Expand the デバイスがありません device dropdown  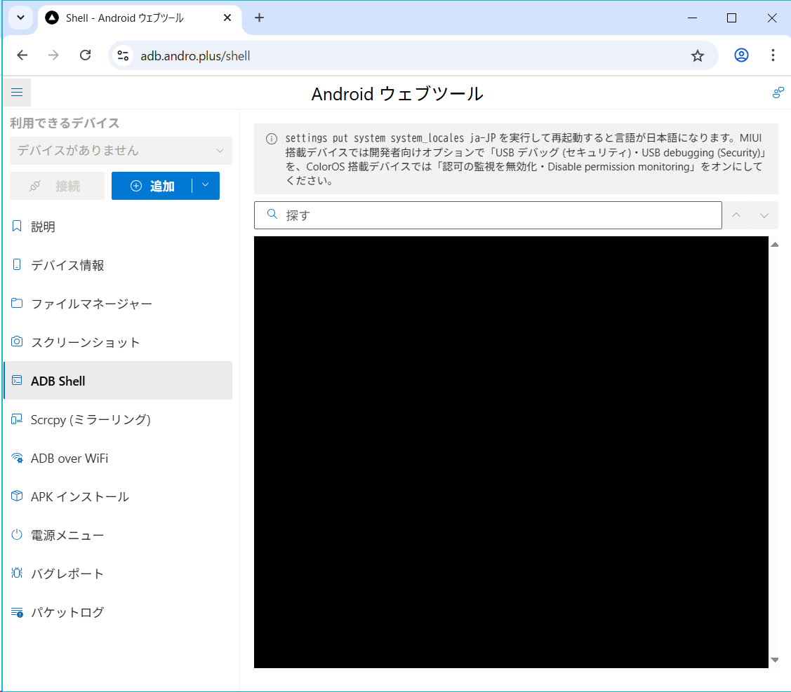click(121, 151)
